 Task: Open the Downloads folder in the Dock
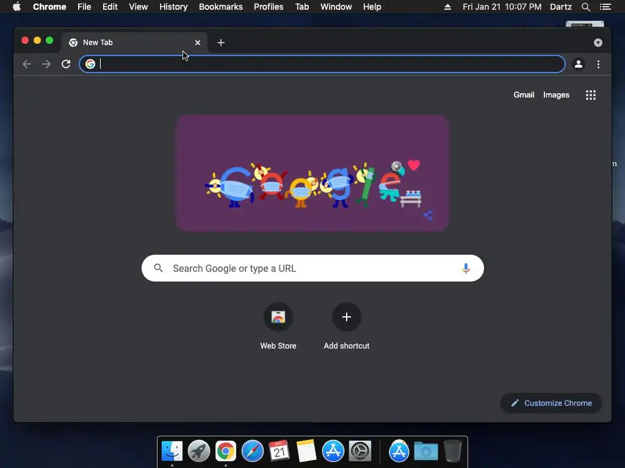point(425,451)
